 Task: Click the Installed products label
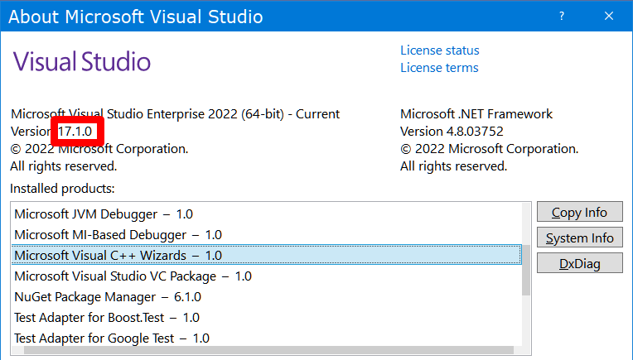(x=62, y=189)
